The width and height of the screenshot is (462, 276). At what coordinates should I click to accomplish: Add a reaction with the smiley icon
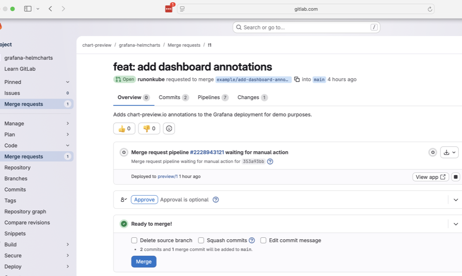coord(169,129)
